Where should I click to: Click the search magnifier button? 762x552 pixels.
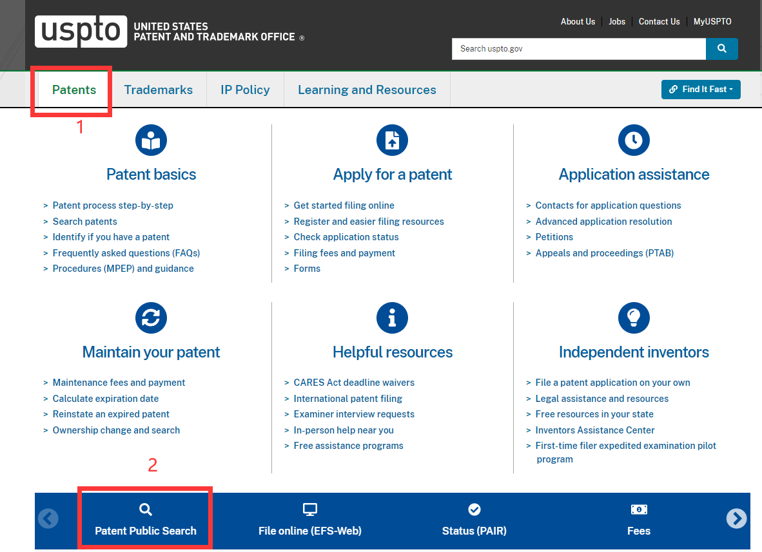tap(721, 48)
